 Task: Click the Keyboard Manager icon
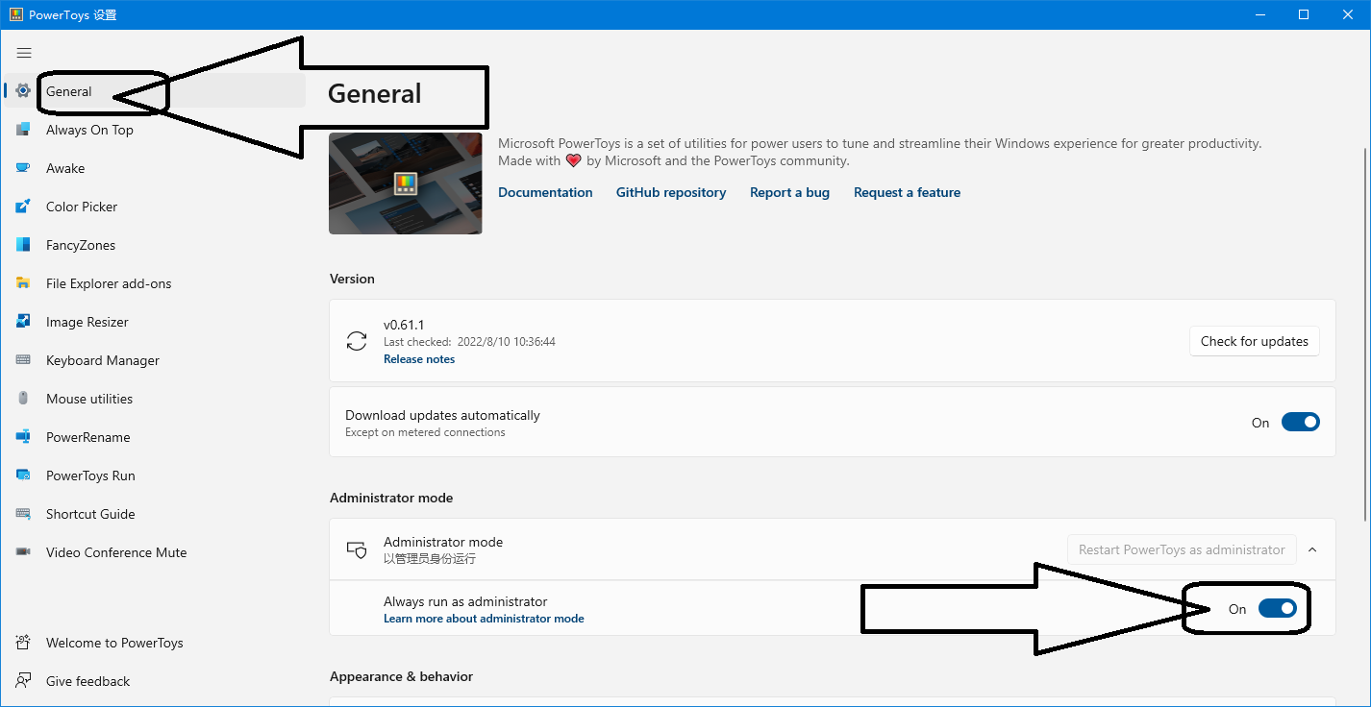click(x=23, y=360)
